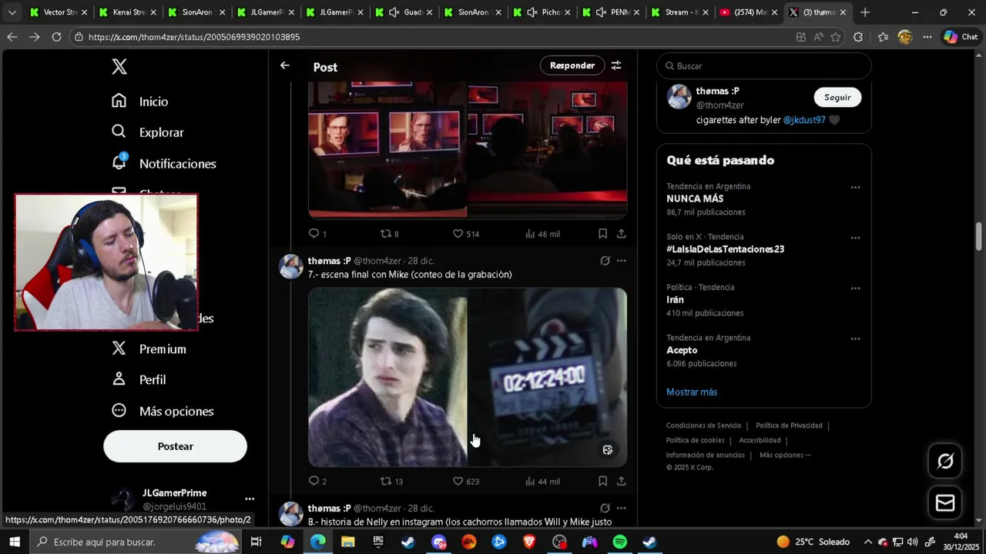986x554 pixels.
Task: Click the Postear button
Action: pyautogui.click(x=175, y=446)
